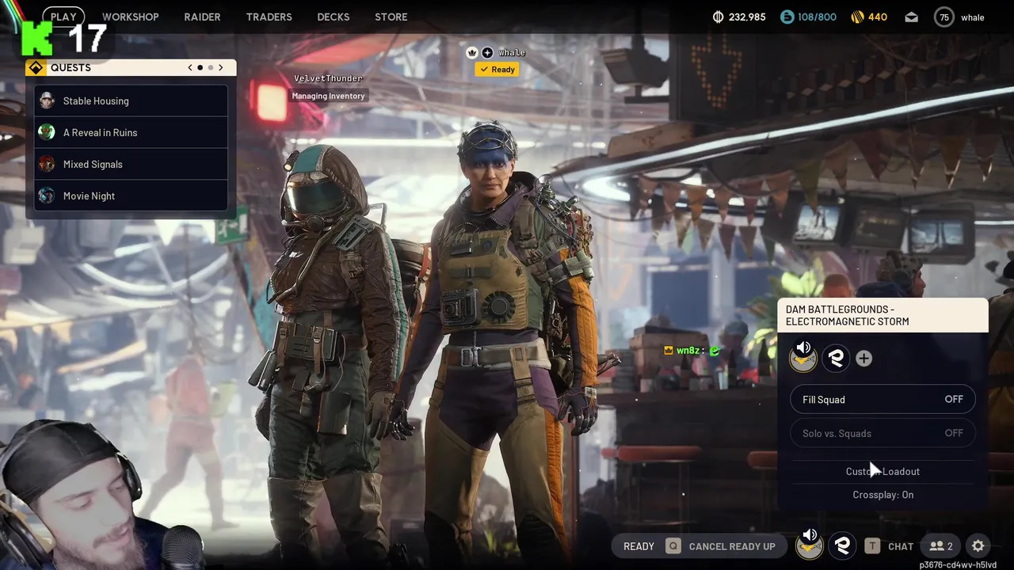Click the 440 Raider Tokens balance

878,17
